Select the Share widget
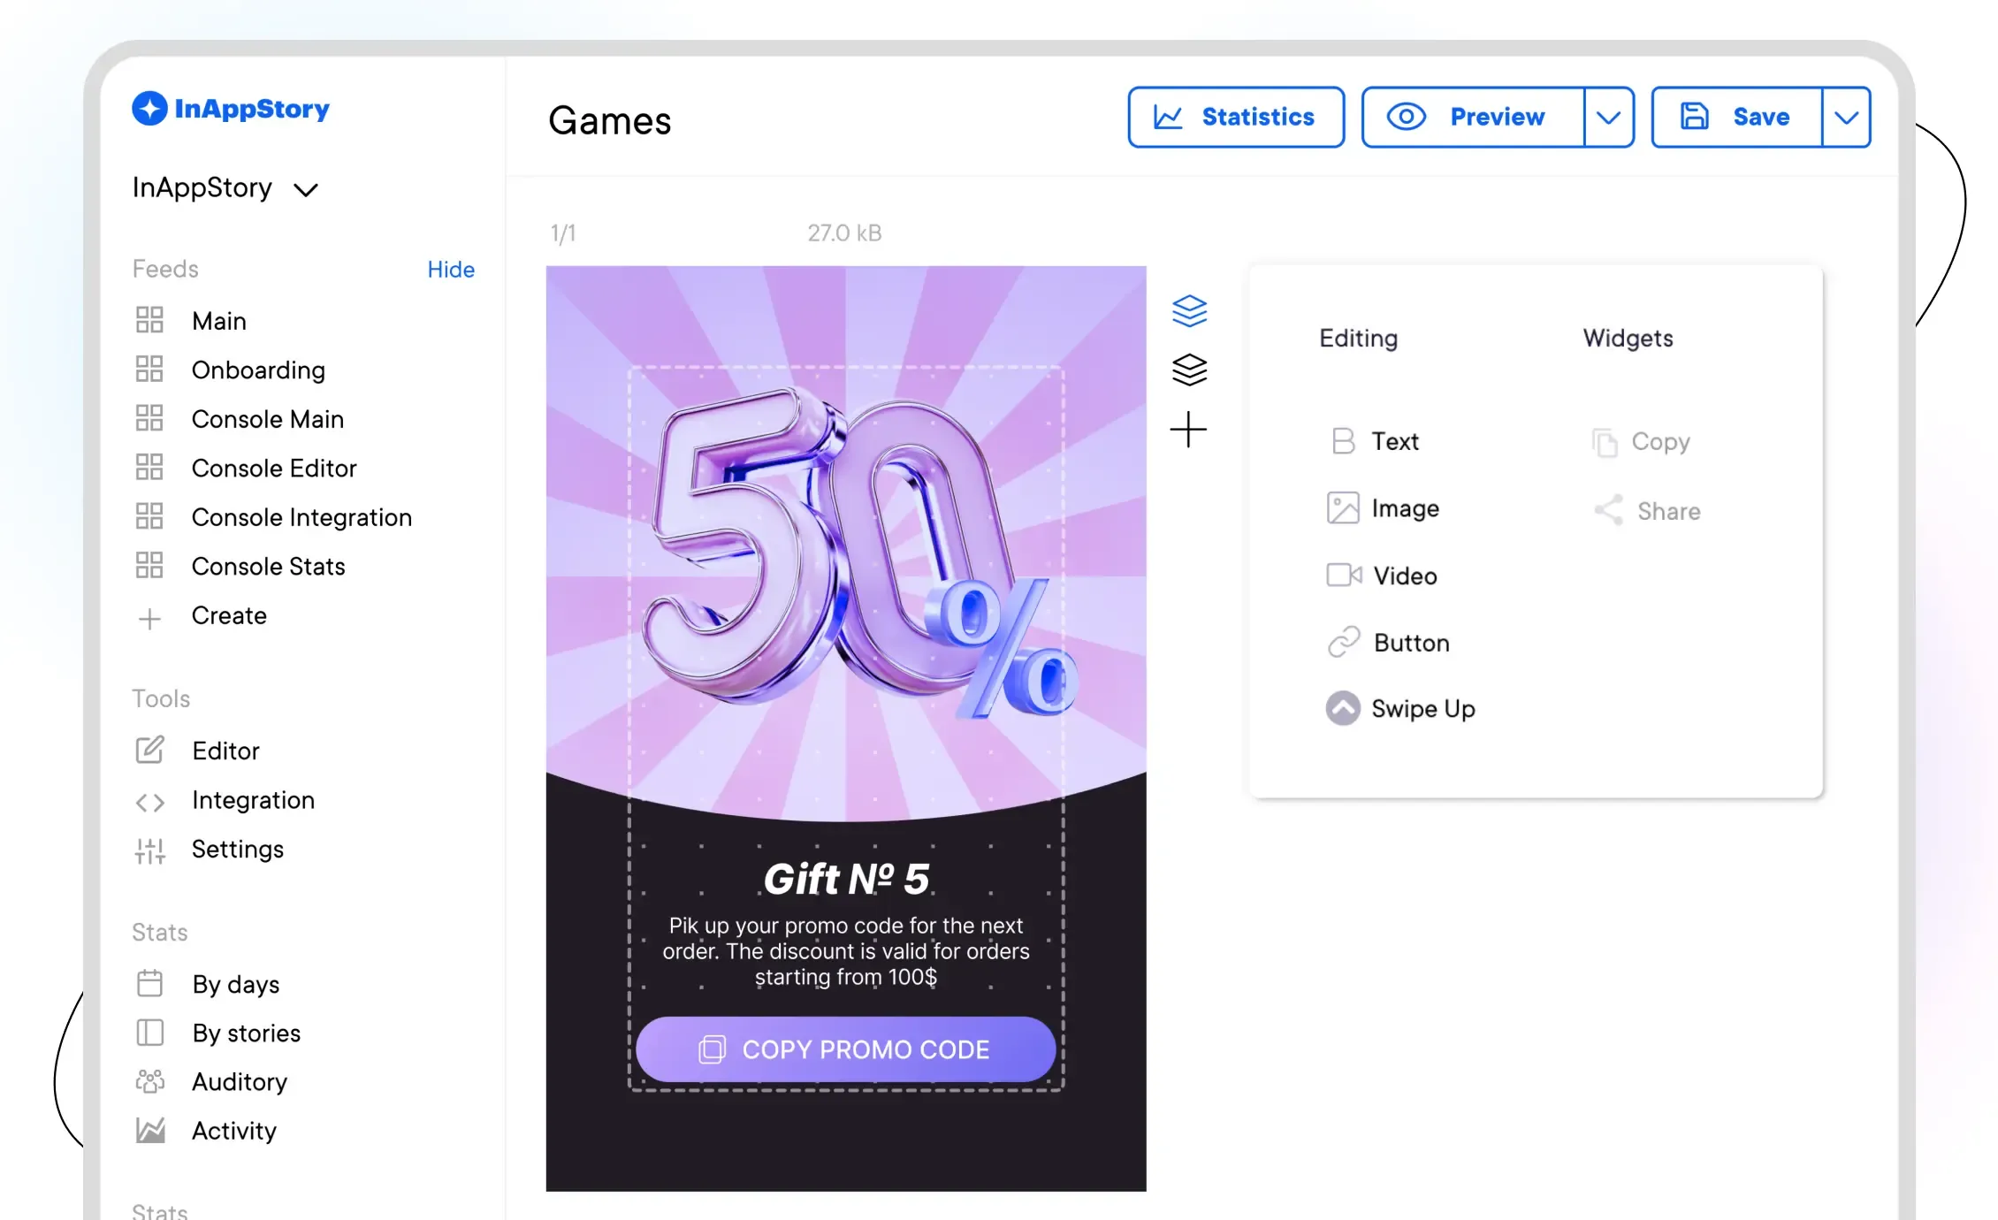 (1646, 510)
